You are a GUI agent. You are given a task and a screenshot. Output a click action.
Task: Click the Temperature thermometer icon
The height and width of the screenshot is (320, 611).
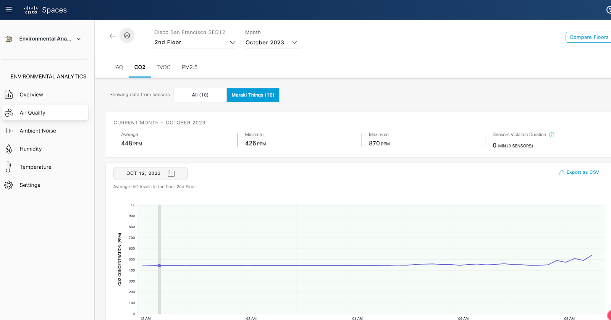pos(9,167)
